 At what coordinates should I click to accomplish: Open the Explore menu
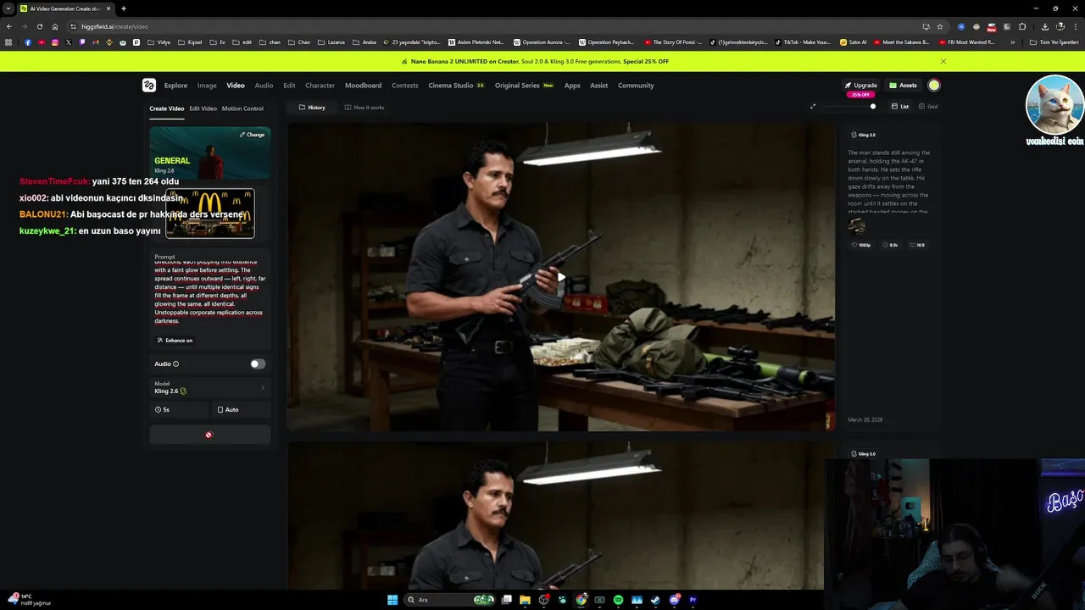tap(175, 86)
